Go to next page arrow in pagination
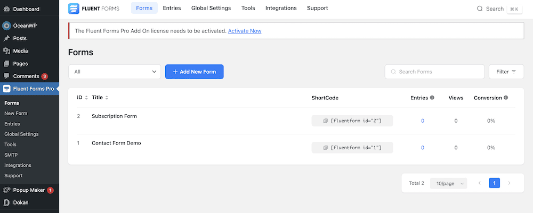The height and width of the screenshot is (213, 533). pos(509,183)
